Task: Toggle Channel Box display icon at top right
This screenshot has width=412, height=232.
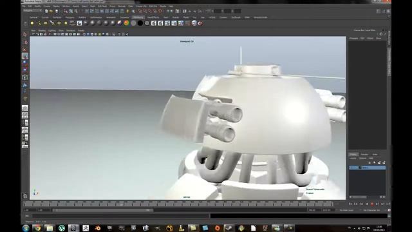Action: [388, 11]
